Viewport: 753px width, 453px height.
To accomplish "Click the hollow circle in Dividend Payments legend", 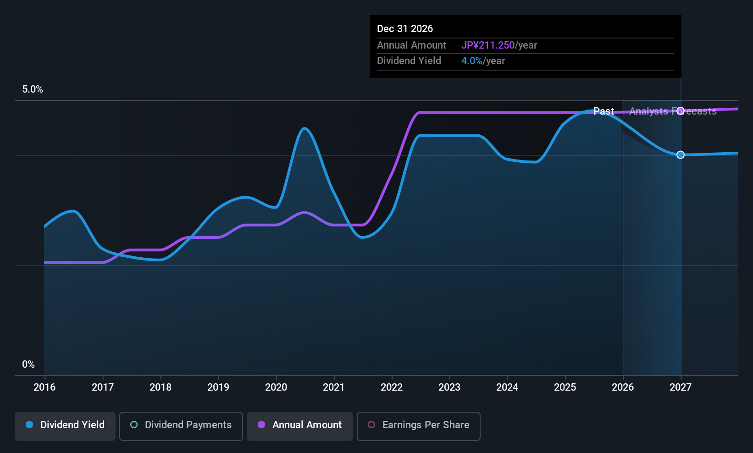I will 134,425.
